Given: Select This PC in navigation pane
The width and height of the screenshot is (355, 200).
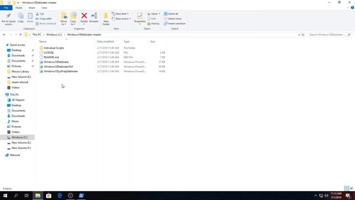Looking at the screenshot, I should point(14,94).
